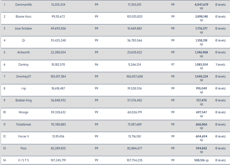This screenshot has width=230, height=165.
Task: Click Bubble King's name
Action: click(x=24, y=100)
